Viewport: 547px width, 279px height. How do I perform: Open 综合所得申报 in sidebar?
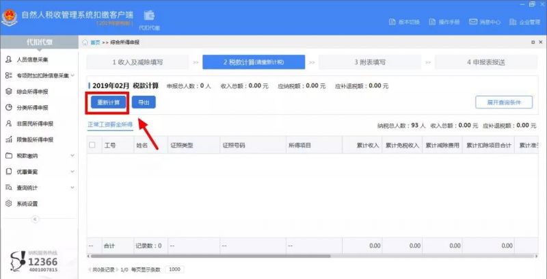32,92
